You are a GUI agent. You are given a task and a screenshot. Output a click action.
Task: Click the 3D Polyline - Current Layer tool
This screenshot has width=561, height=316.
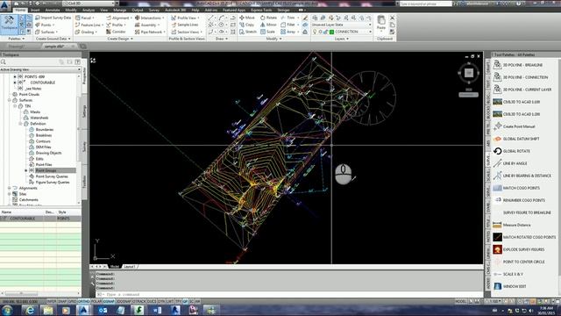[x=522, y=90]
